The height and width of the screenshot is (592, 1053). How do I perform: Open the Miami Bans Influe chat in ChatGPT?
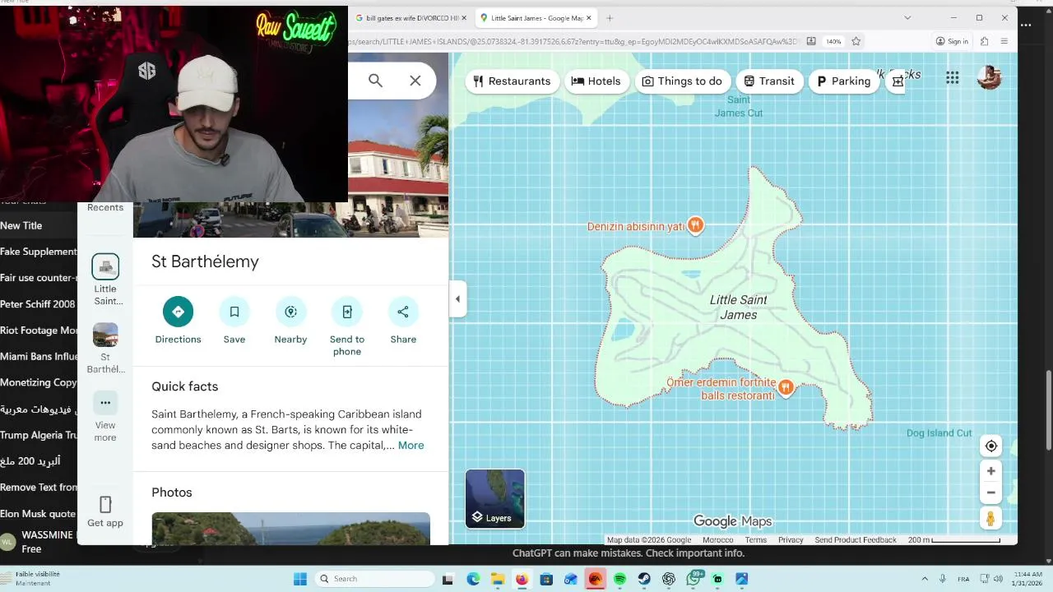[39, 357]
